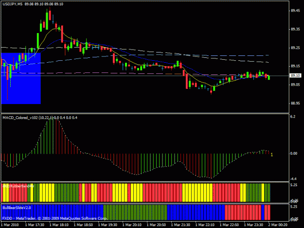
Task: Click the 1 Mar 18:10 time axis label
Action: [x=59, y=225]
